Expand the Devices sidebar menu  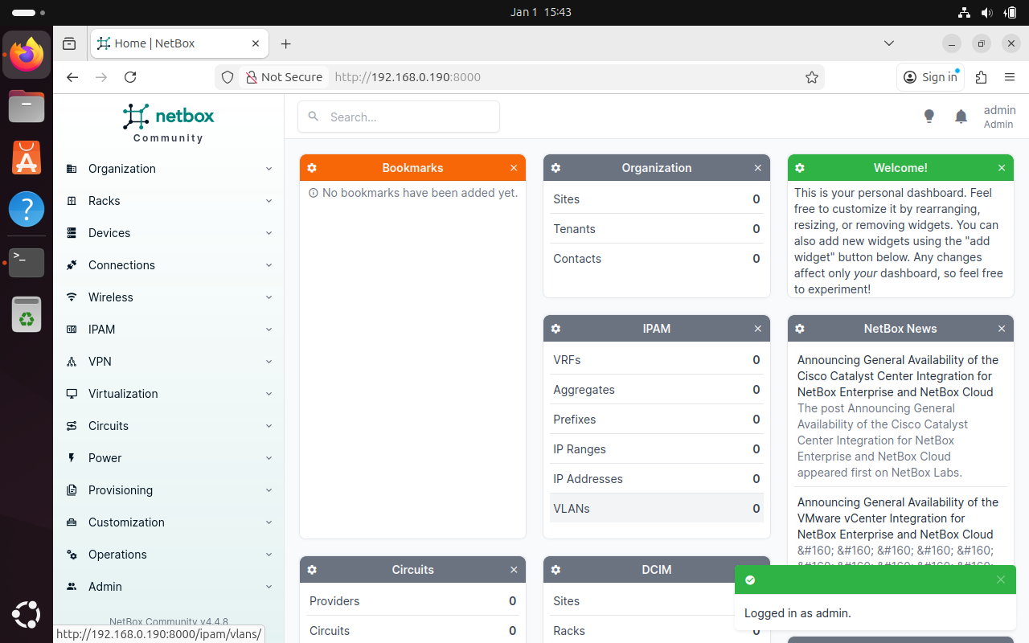pyautogui.click(x=169, y=233)
